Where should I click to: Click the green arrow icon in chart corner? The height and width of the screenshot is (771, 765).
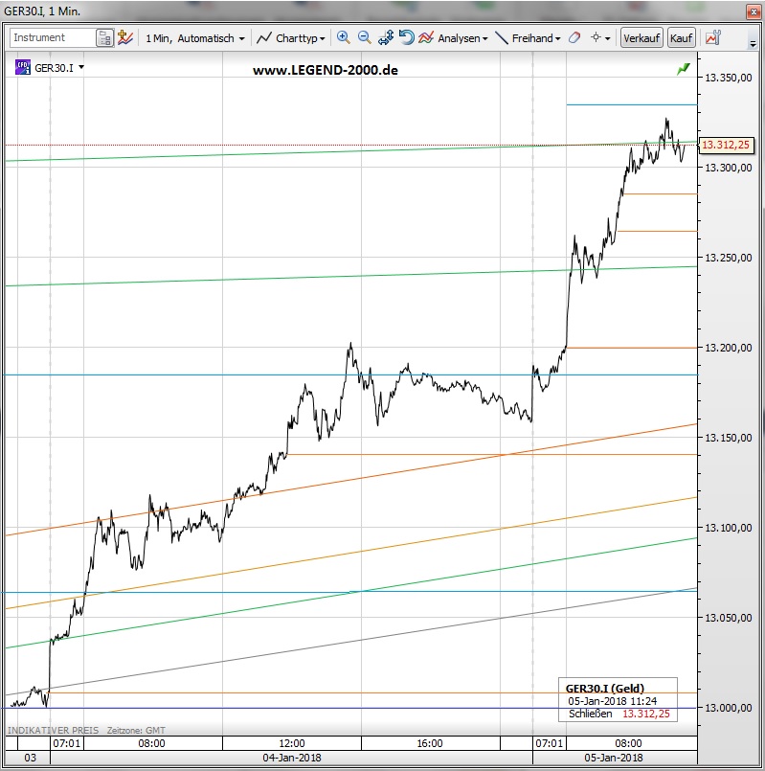683,69
